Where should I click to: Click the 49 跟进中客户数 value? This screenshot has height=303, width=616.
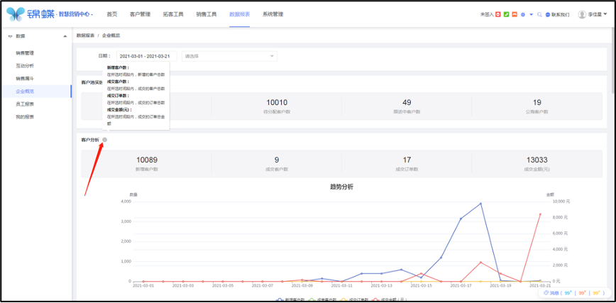[407, 103]
